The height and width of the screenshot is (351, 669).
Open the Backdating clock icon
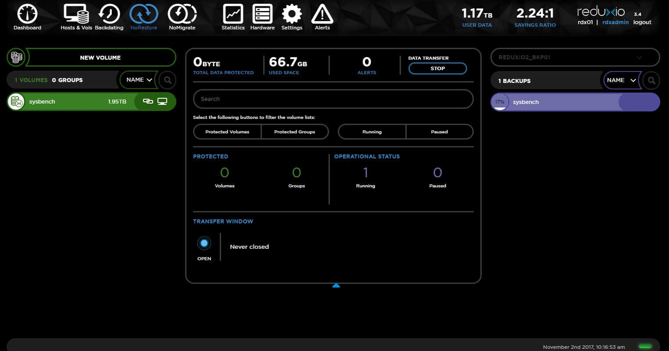109,14
